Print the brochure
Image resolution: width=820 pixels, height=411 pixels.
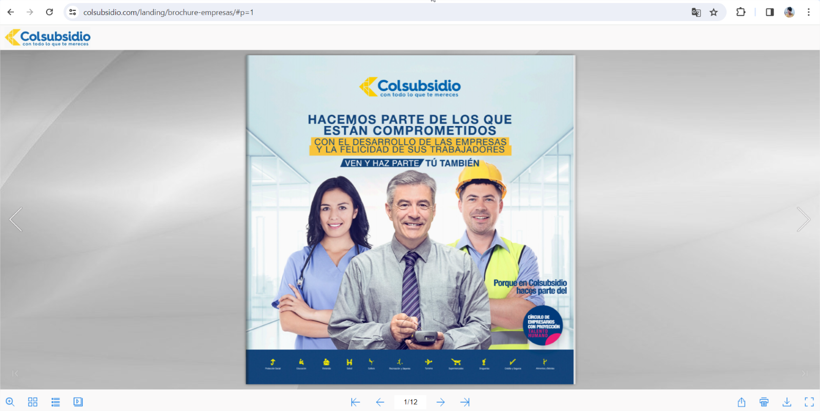click(764, 402)
